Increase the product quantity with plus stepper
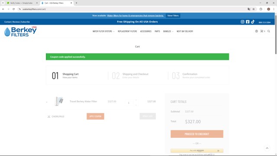Screen dimensions: 277x156 [x=136, y=101]
